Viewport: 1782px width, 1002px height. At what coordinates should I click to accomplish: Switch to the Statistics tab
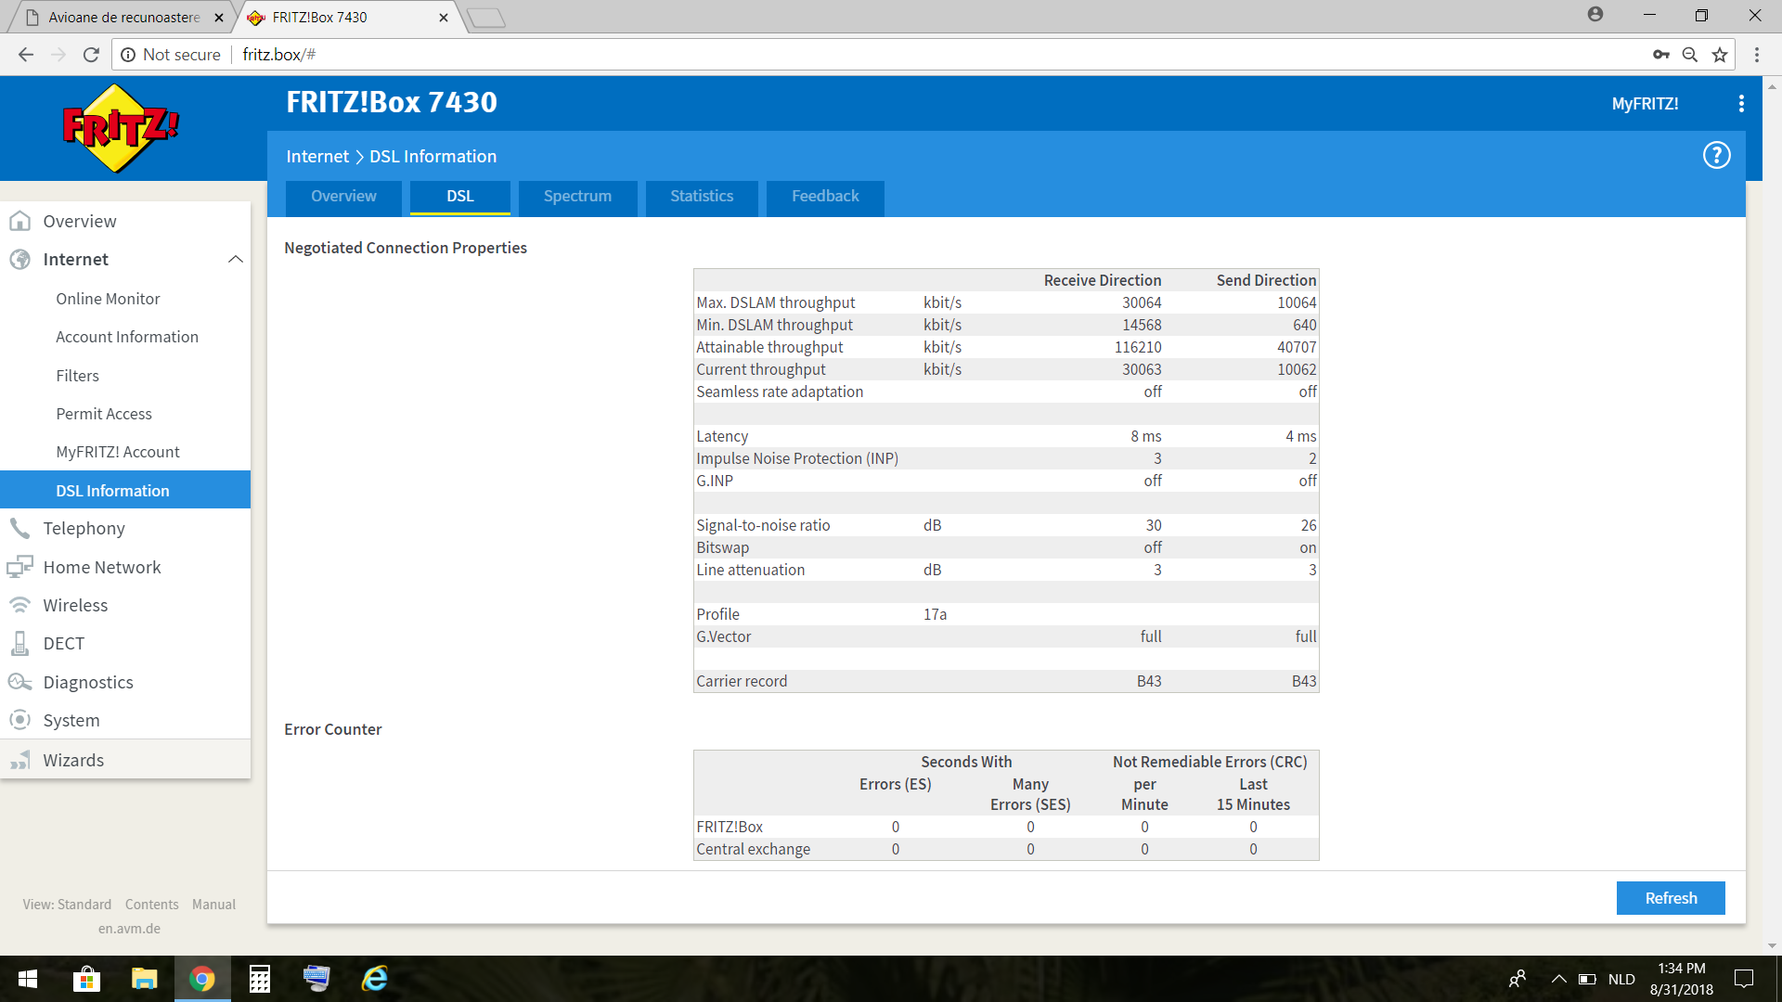point(702,197)
